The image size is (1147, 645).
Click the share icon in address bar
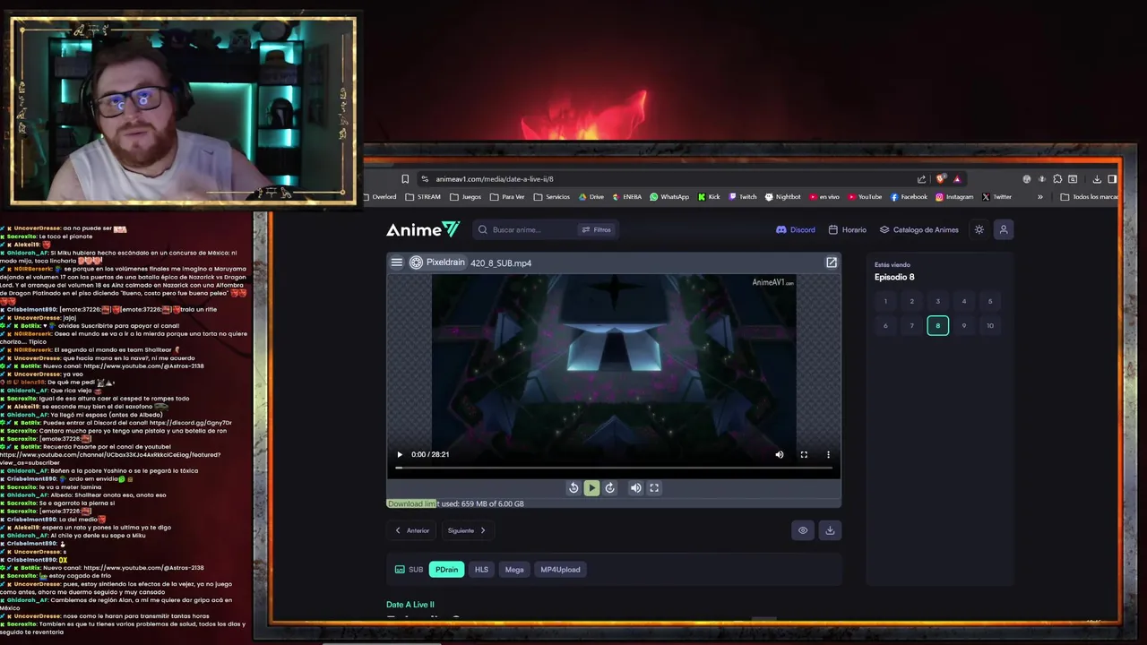tap(921, 178)
